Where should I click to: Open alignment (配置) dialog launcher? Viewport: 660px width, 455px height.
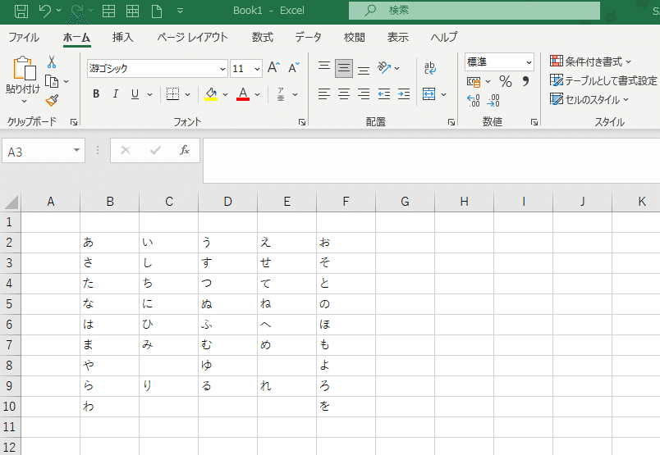[451, 122]
